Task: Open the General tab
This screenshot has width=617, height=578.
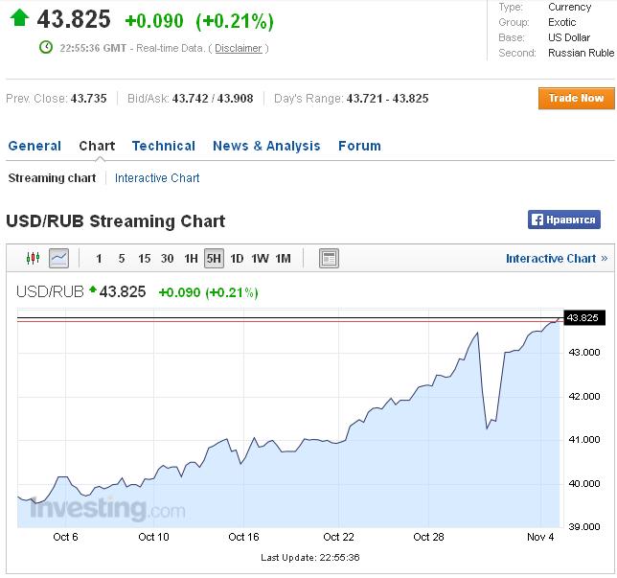Action: (x=34, y=147)
